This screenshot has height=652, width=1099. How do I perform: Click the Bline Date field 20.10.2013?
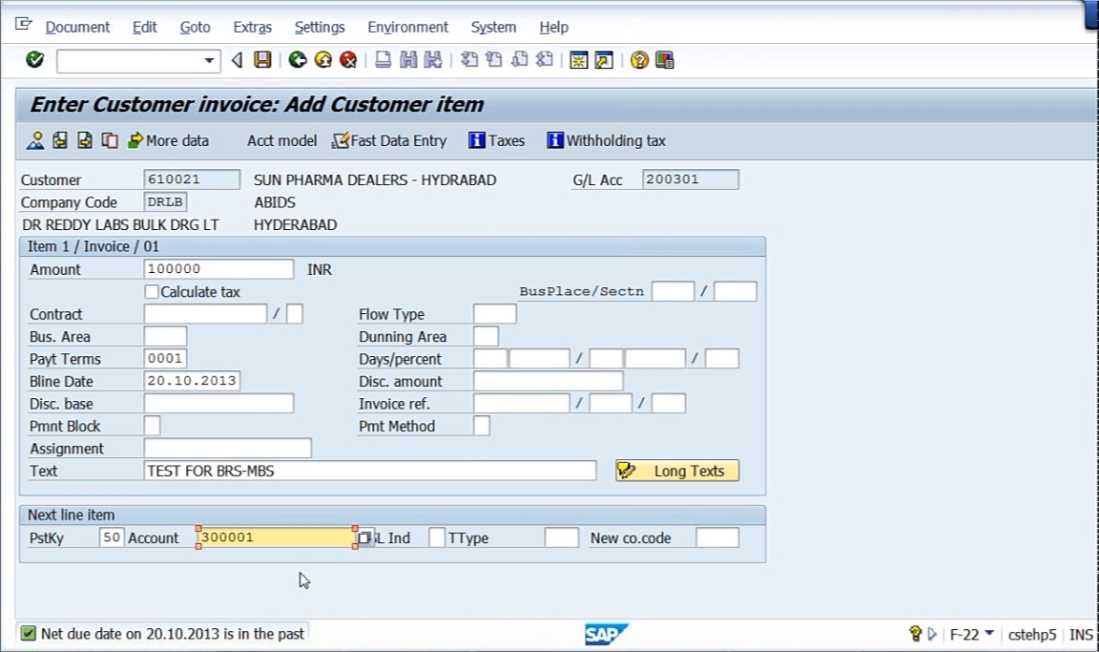coord(192,381)
